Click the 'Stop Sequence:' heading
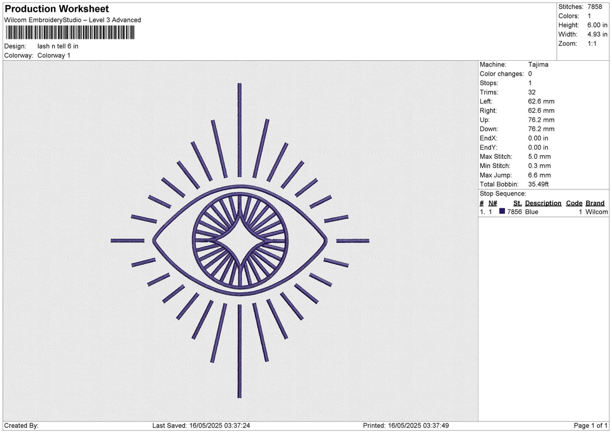Viewport: 612px width, 433px height. click(x=503, y=194)
